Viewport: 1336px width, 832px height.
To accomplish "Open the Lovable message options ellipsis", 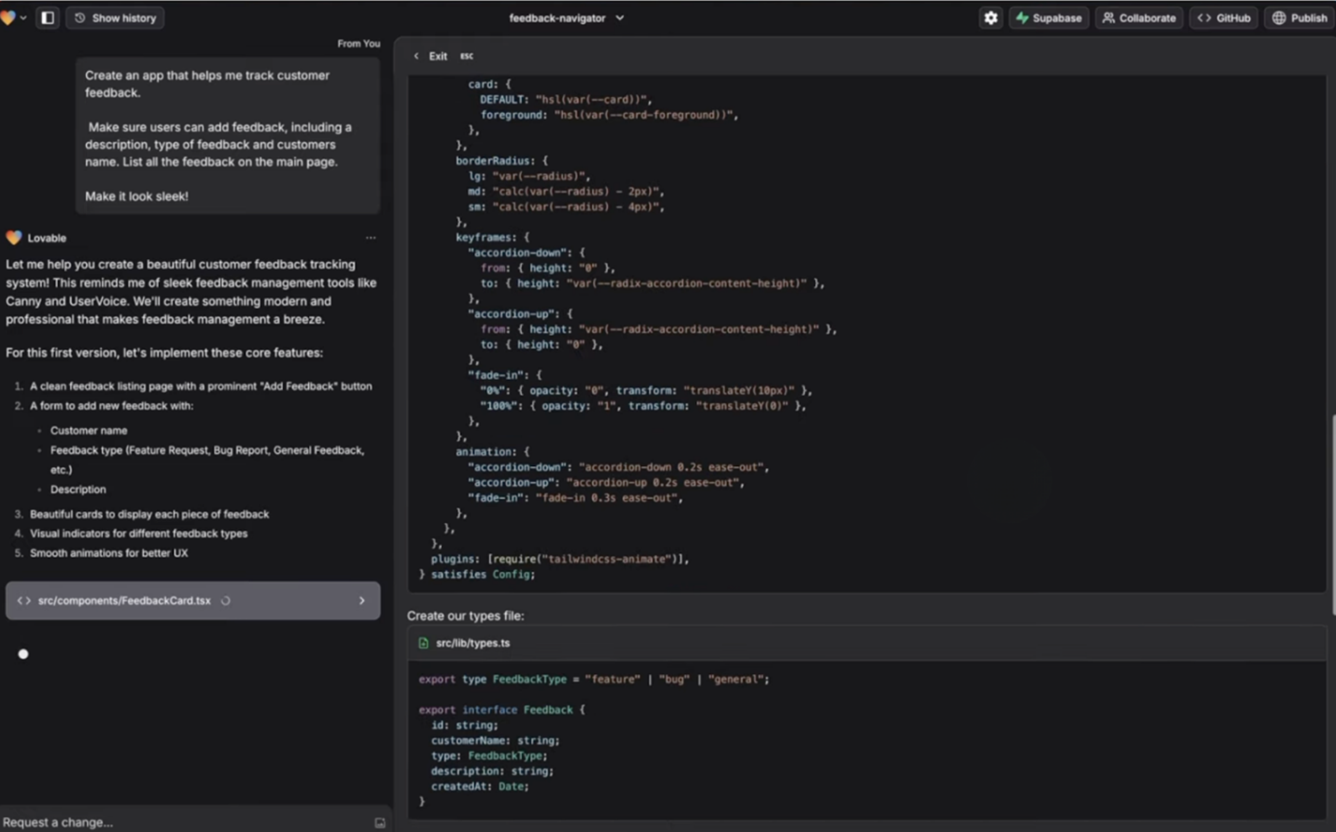I will tap(371, 238).
